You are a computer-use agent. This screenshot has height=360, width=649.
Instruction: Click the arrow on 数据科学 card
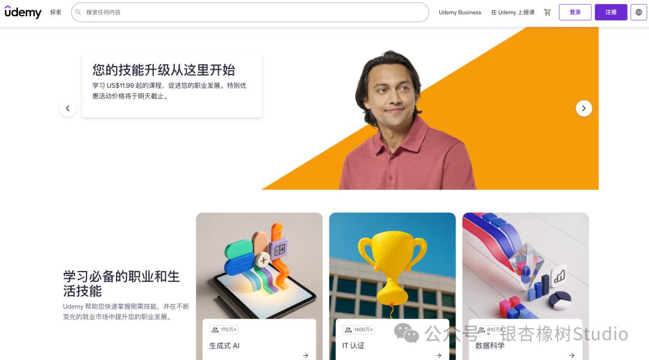[x=571, y=355]
